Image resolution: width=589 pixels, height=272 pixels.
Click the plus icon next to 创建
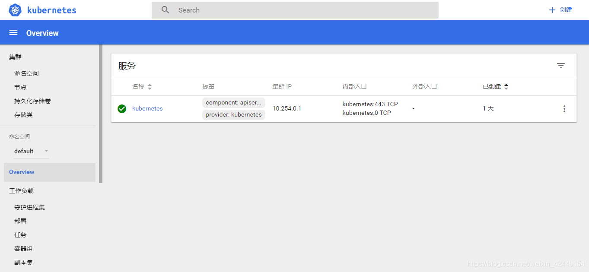(552, 10)
